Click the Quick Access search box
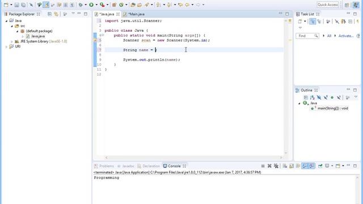Viewport: 363px width, 204px height. [328, 5]
